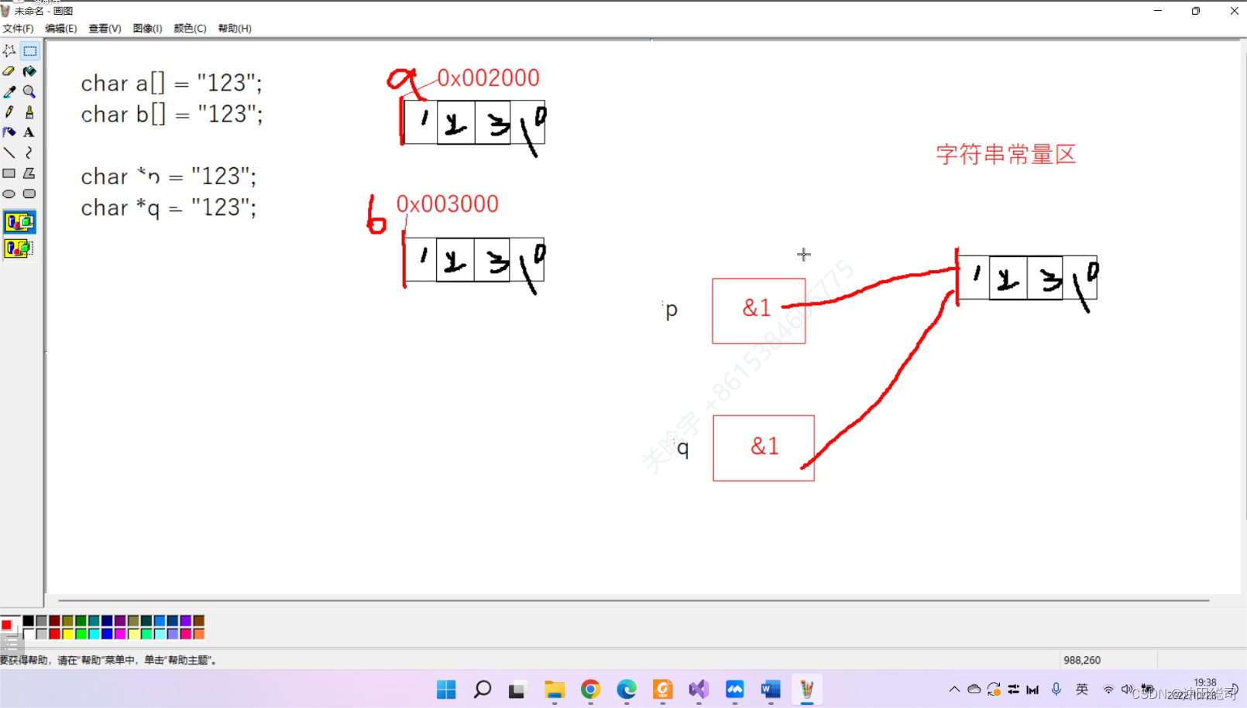The image size is (1247, 708).
Task: Activate the Pick Color eyedropper tool
Action: (9, 91)
